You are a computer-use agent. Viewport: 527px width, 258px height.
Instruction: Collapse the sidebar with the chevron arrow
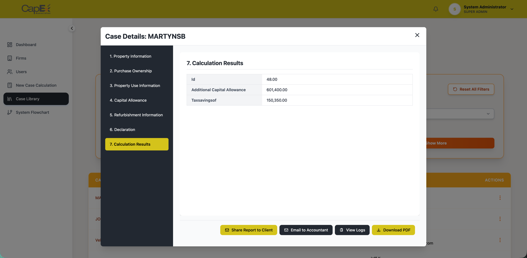pos(72,28)
